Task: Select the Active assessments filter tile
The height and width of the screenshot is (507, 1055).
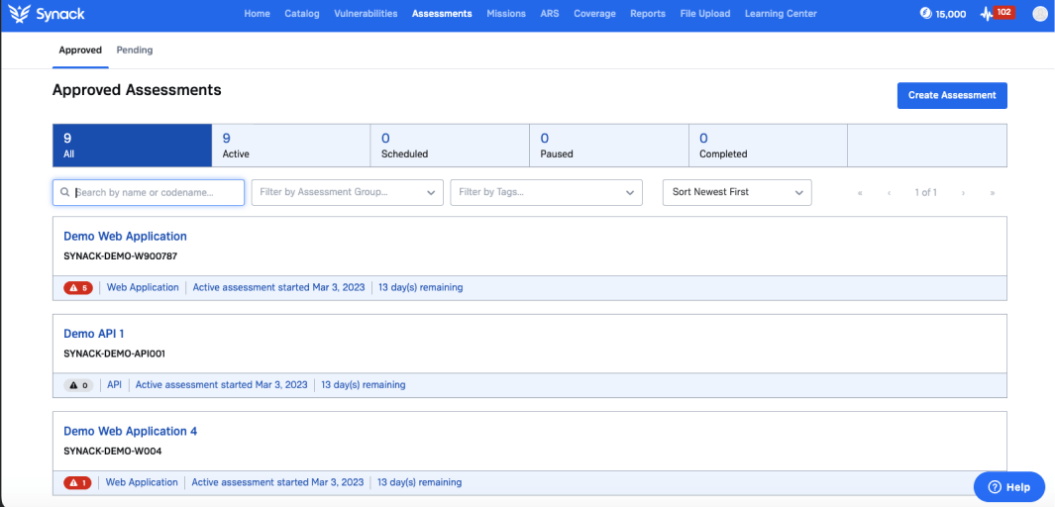Action: 290,146
